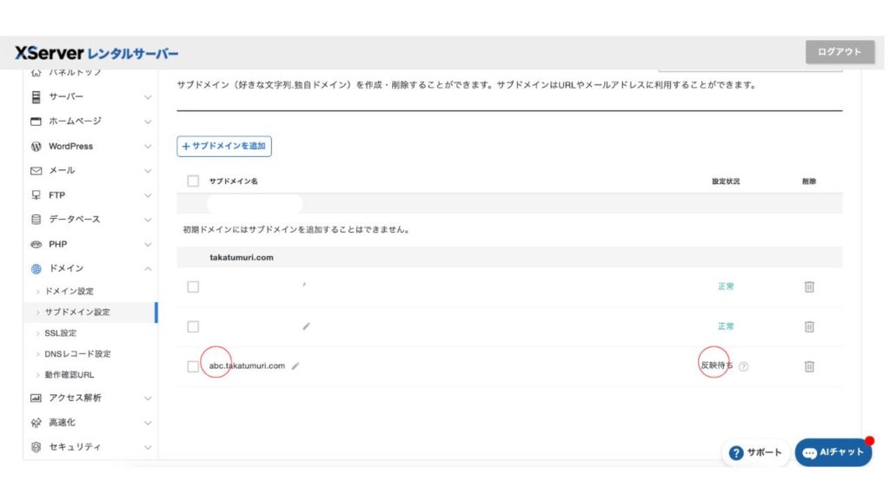Screen dimensions: 890x500
Task: Select 動作確認URL in the sidebar
Action: (69, 374)
